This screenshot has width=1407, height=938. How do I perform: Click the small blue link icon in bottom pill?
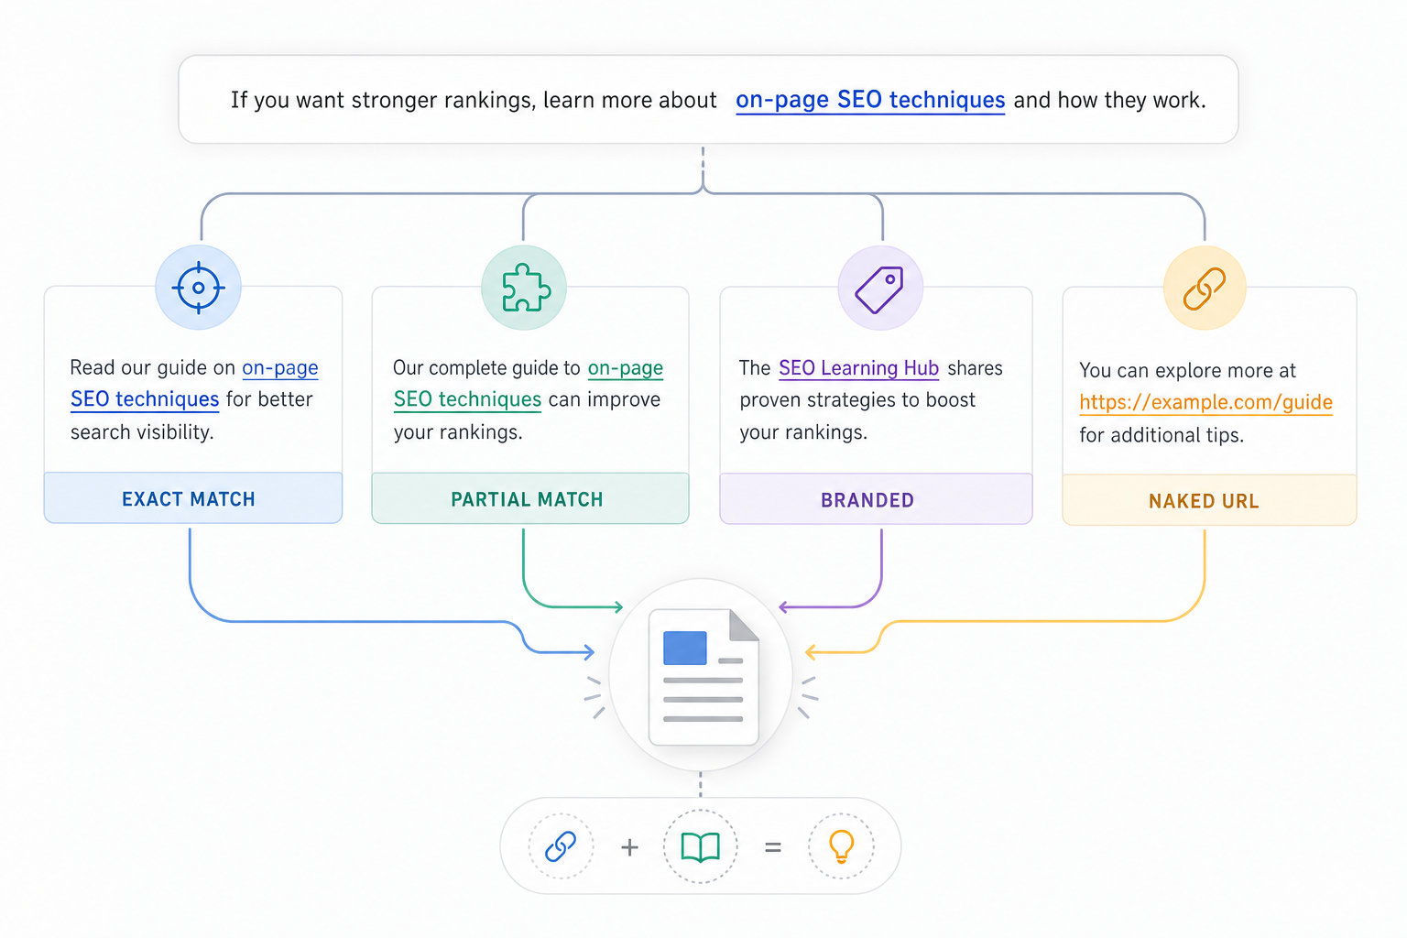tap(561, 846)
